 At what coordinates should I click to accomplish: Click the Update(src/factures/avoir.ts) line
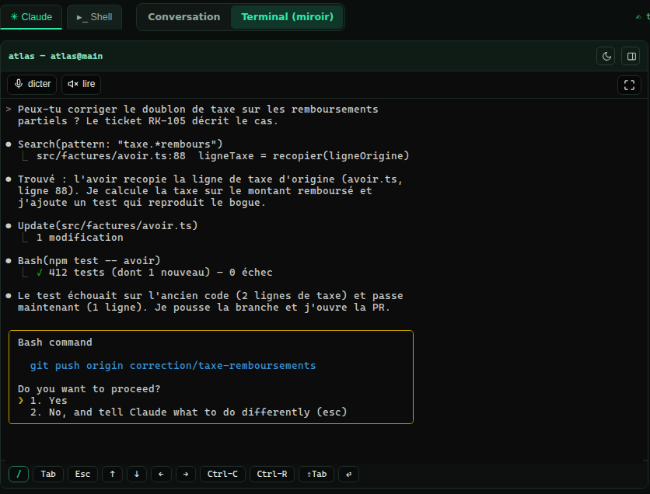[x=108, y=226]
